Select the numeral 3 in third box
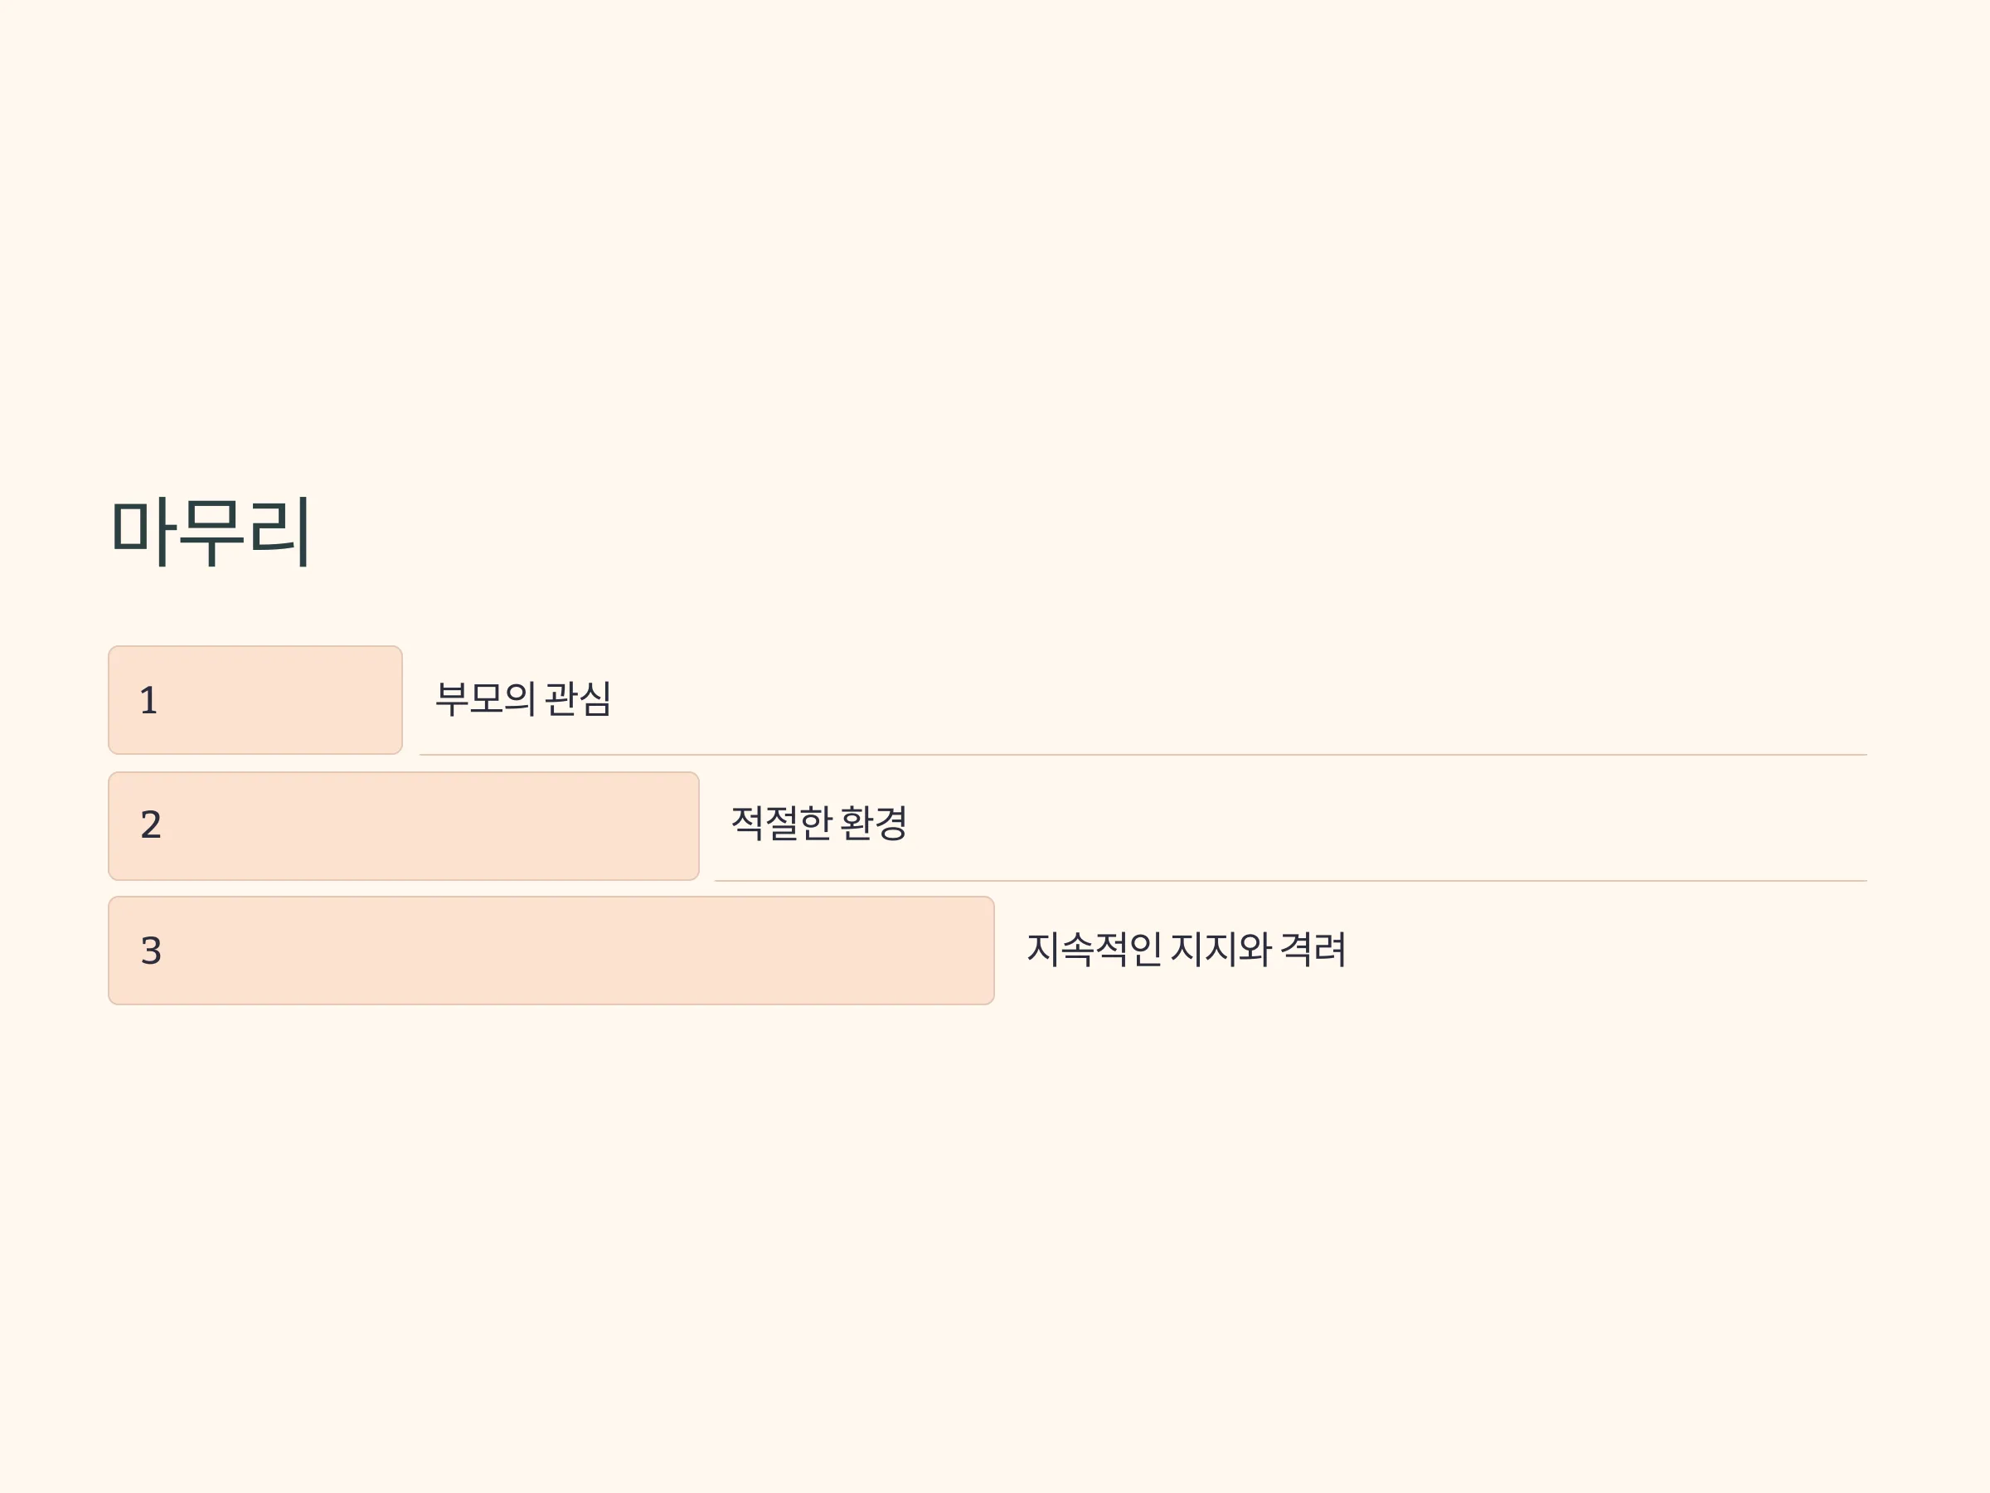This screenshot has height=1493, width=1990. pyautogui.click(x=151, y=951)
